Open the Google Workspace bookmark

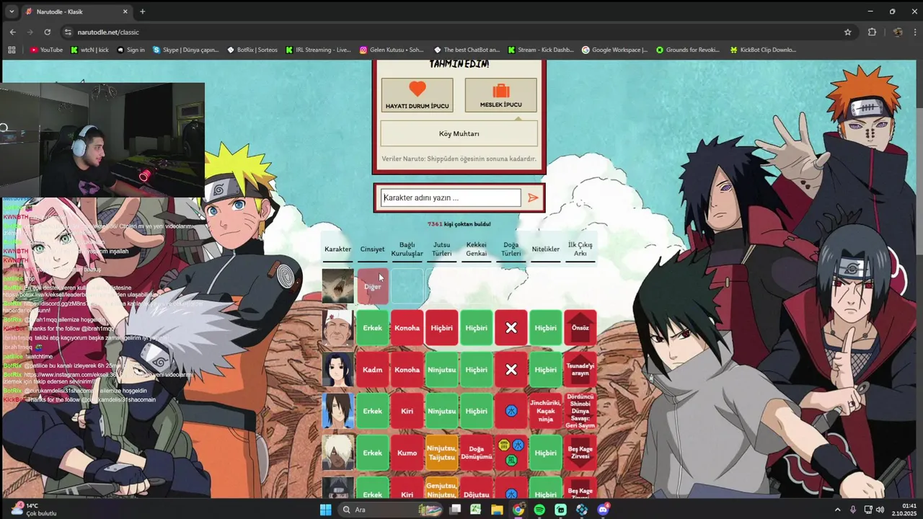coord(615,50)
